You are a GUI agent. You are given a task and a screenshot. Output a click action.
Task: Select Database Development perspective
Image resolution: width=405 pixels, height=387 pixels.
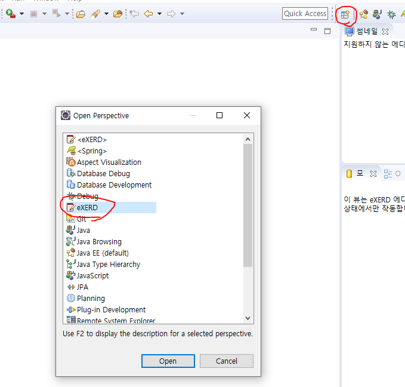(x=109, y=185)
